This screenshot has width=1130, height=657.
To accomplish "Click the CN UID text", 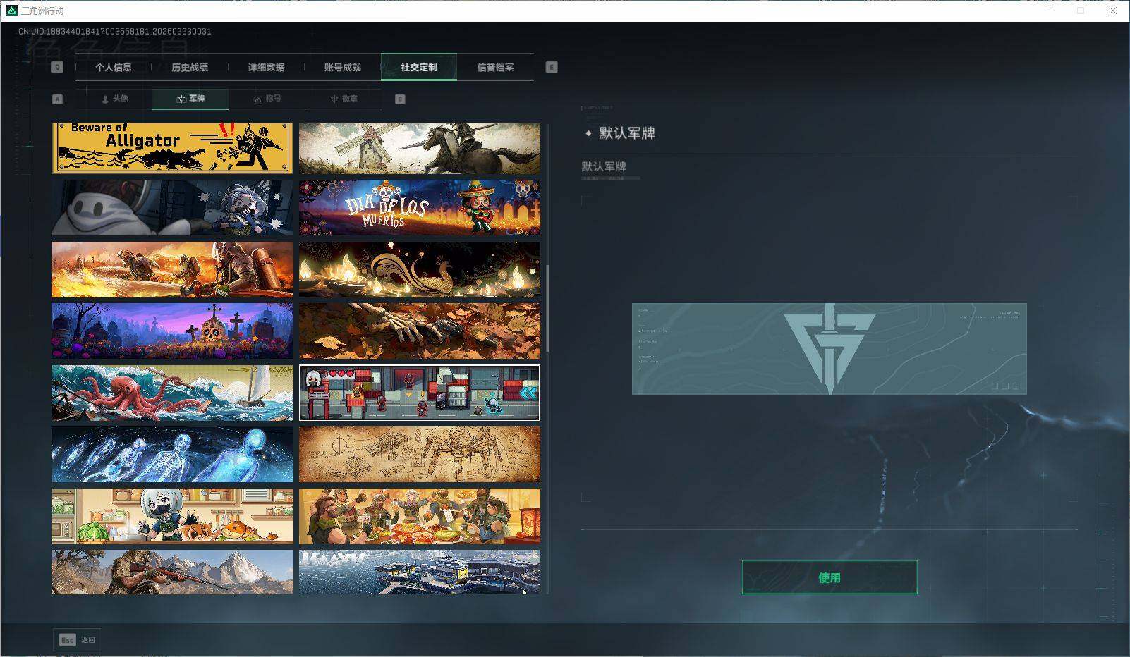I will pos(115,32).
